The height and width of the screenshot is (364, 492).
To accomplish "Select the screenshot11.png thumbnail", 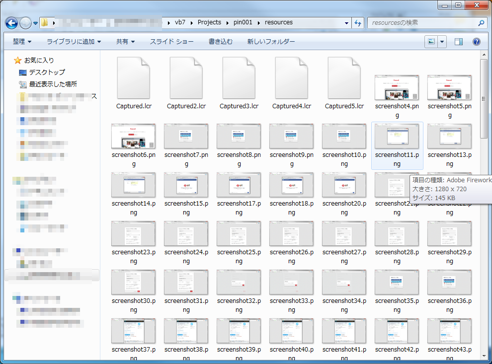I will [x=397, y=137].
